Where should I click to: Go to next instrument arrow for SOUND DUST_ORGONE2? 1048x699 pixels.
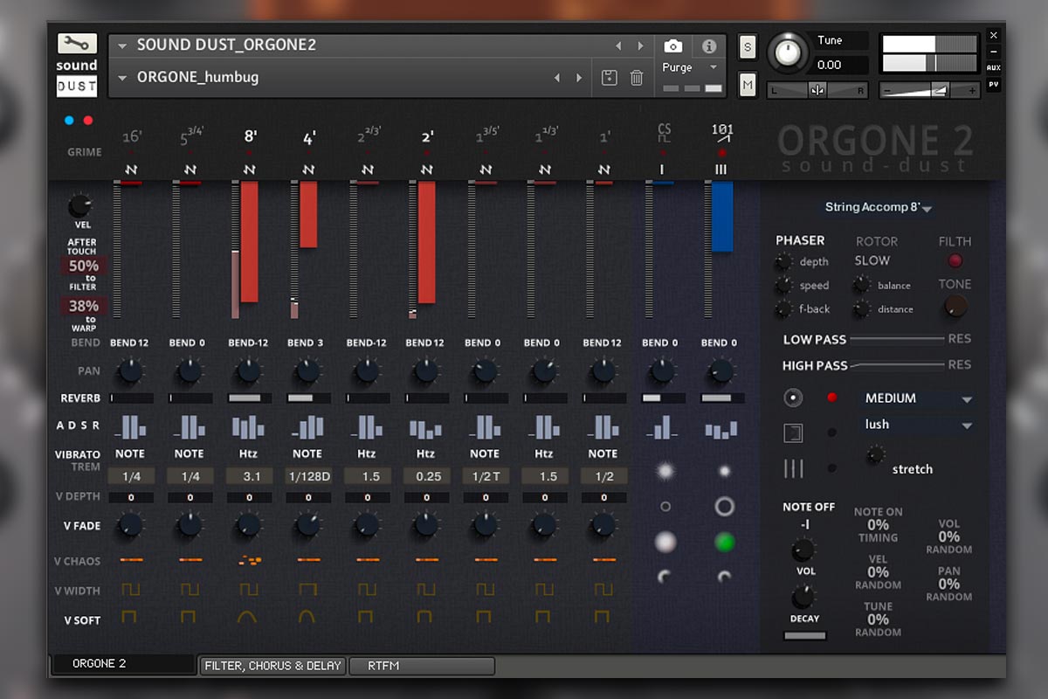click(x=640, y=45)
